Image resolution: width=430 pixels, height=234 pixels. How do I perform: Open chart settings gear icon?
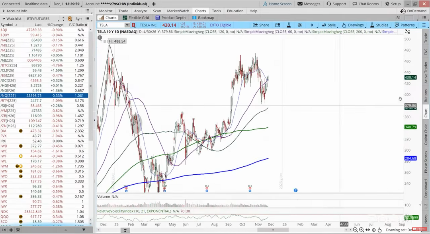coord(300,25)
